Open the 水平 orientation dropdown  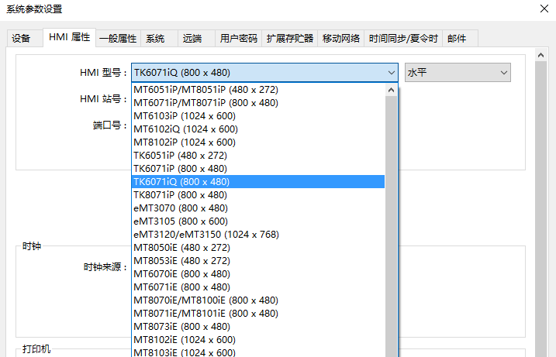pos(457,73)
